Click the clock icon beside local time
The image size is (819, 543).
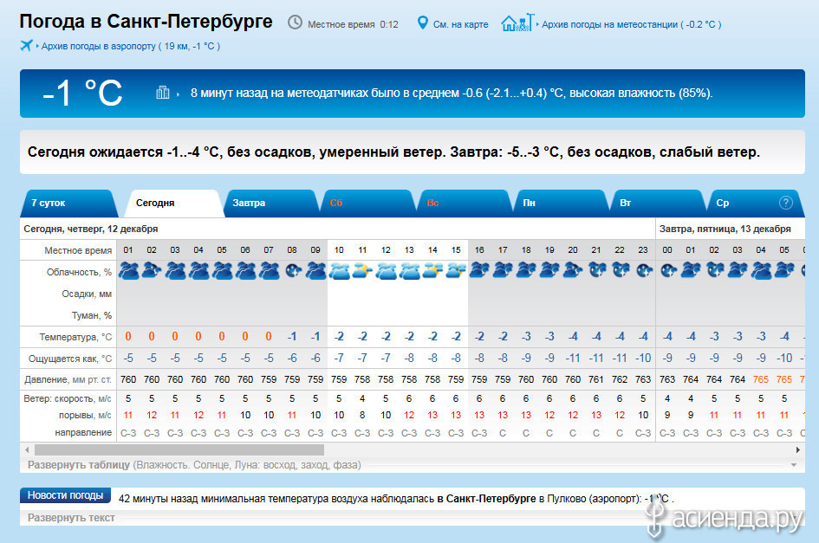[296, 23]
